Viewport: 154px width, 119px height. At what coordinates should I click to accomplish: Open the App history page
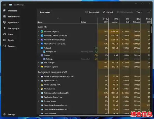(x=13, y=22)
